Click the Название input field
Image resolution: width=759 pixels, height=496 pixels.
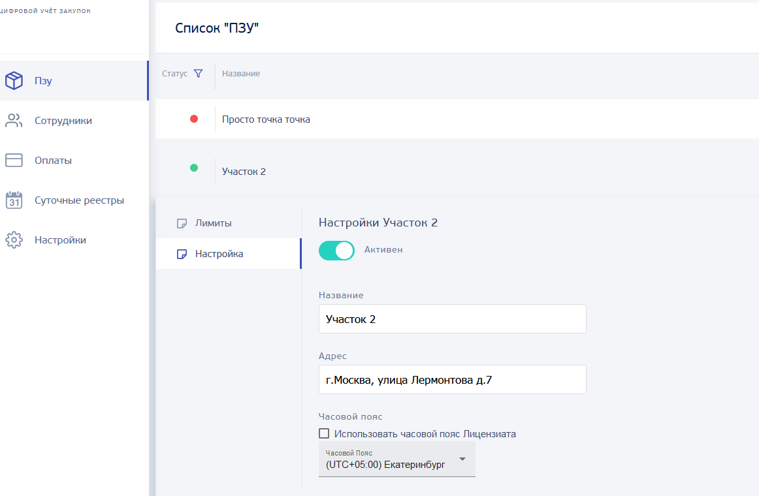pyautogui.click(x=452, y=319)
